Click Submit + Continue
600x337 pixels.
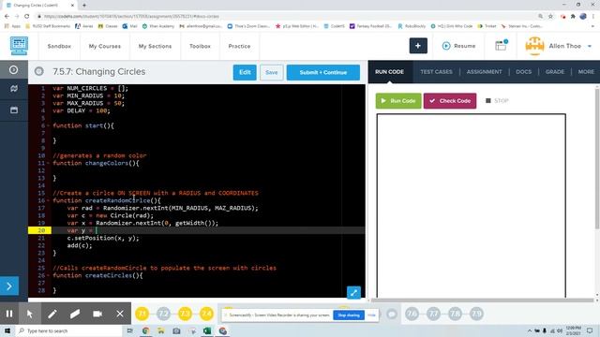322,72
